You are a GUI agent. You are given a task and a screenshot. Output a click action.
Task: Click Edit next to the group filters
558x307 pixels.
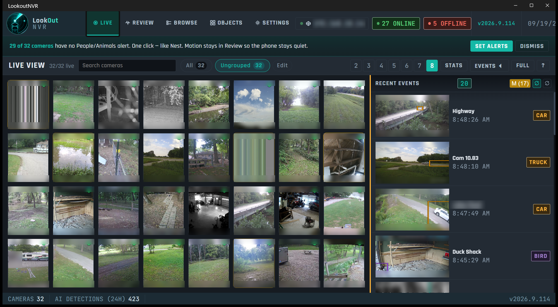click(x=282, y=66)
